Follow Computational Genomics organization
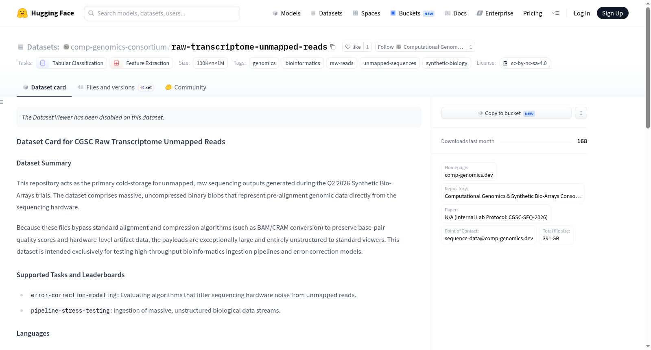 point(421,47)
